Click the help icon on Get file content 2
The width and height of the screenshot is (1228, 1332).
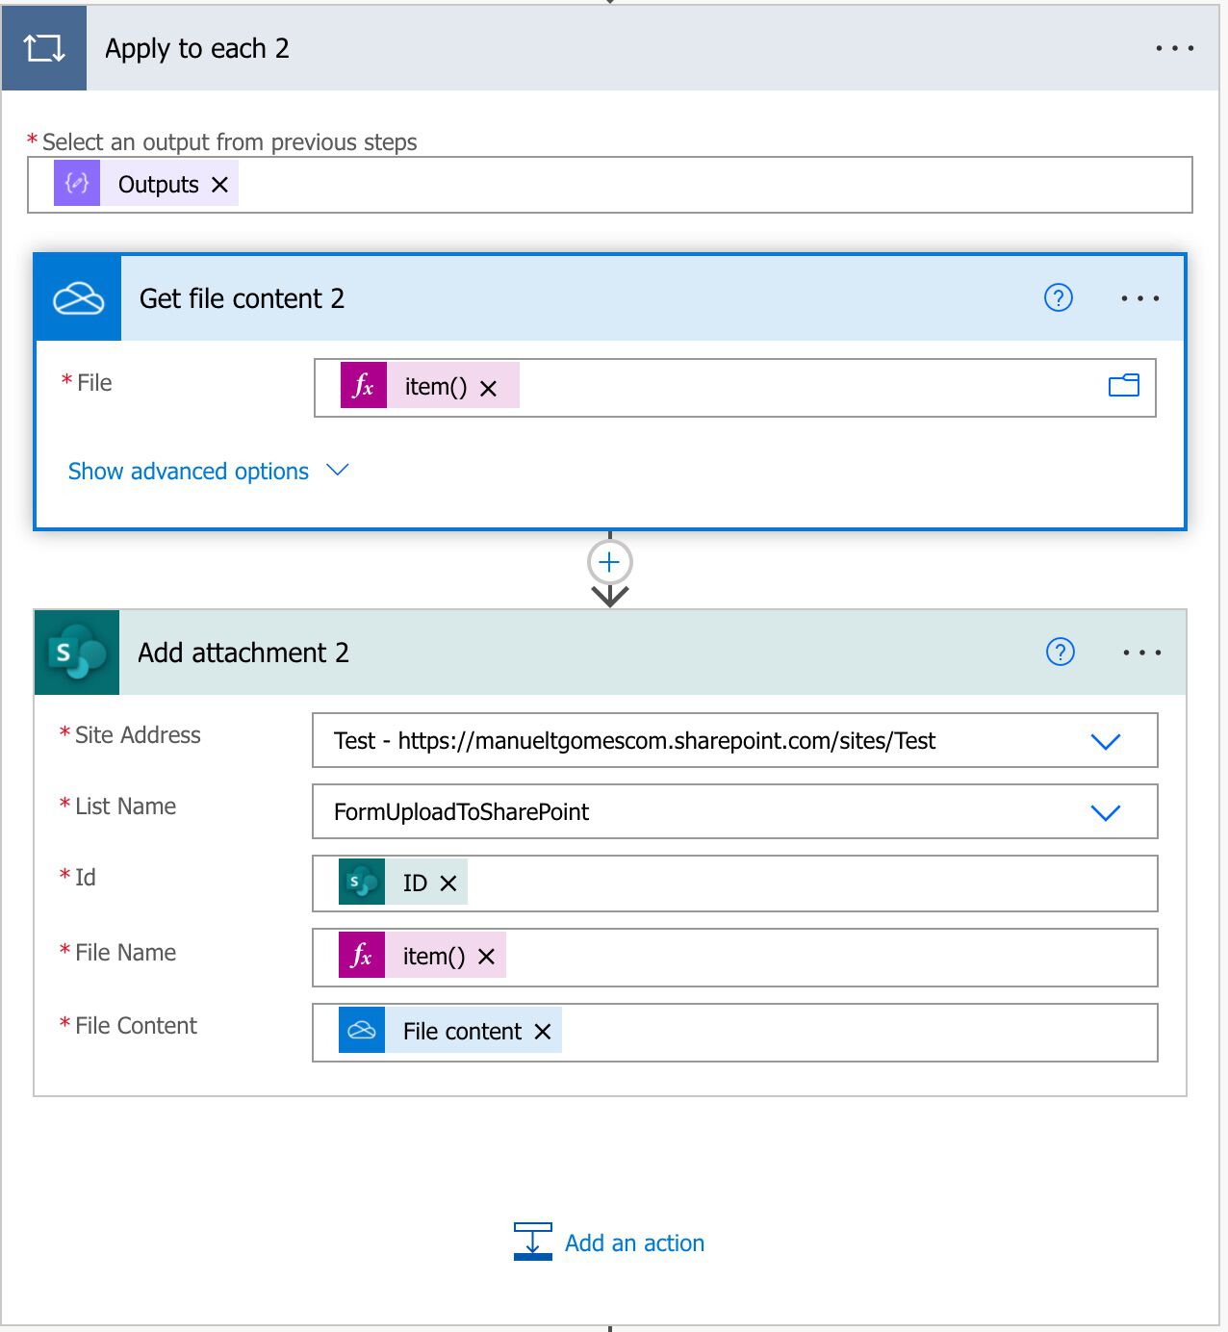[x=1058, y=298]
